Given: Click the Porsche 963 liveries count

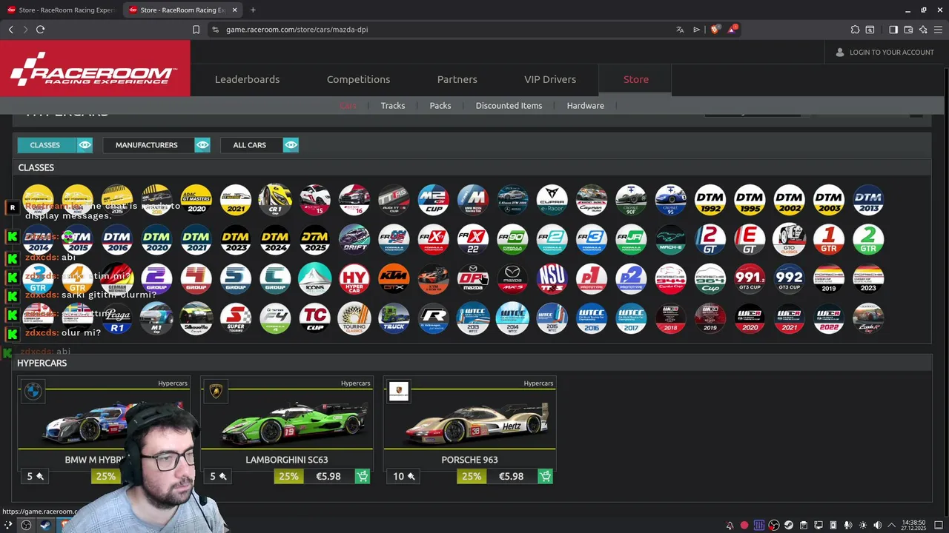Looking at the screenshot, I should point(404,476).
